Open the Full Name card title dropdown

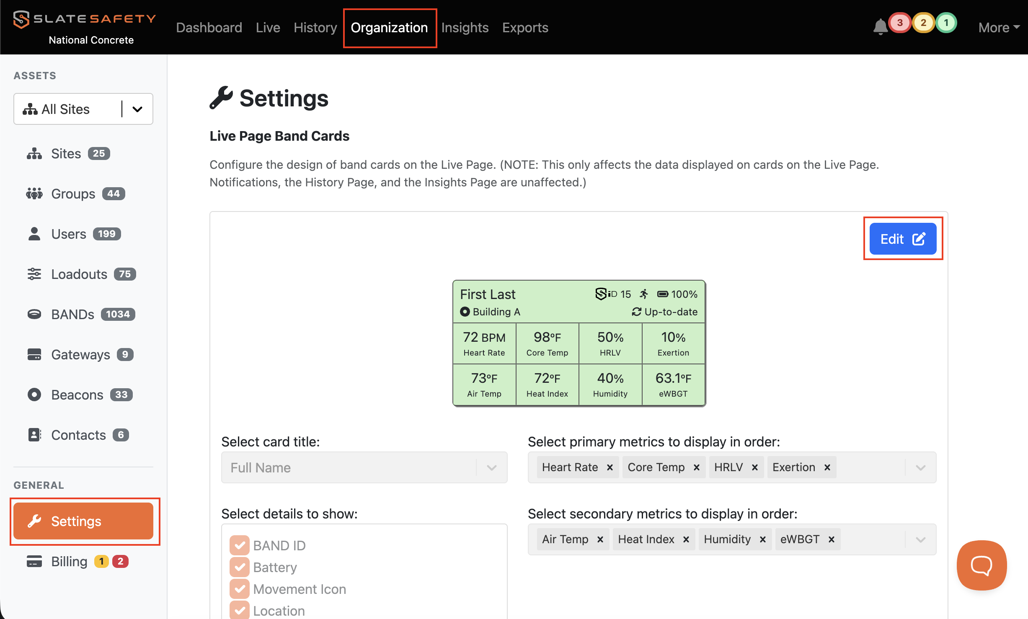click(364, 467)
